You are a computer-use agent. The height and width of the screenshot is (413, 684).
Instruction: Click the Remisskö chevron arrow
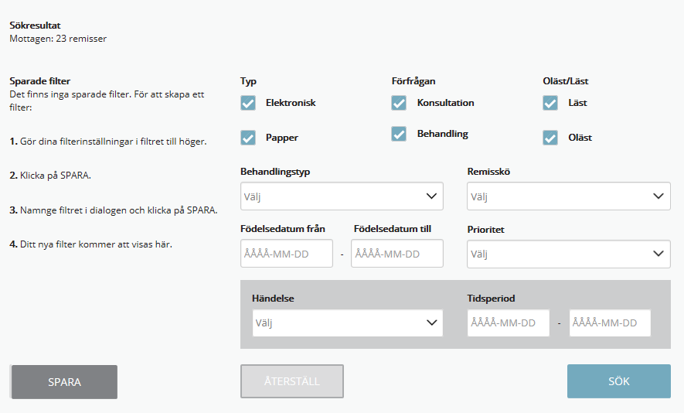658,196
